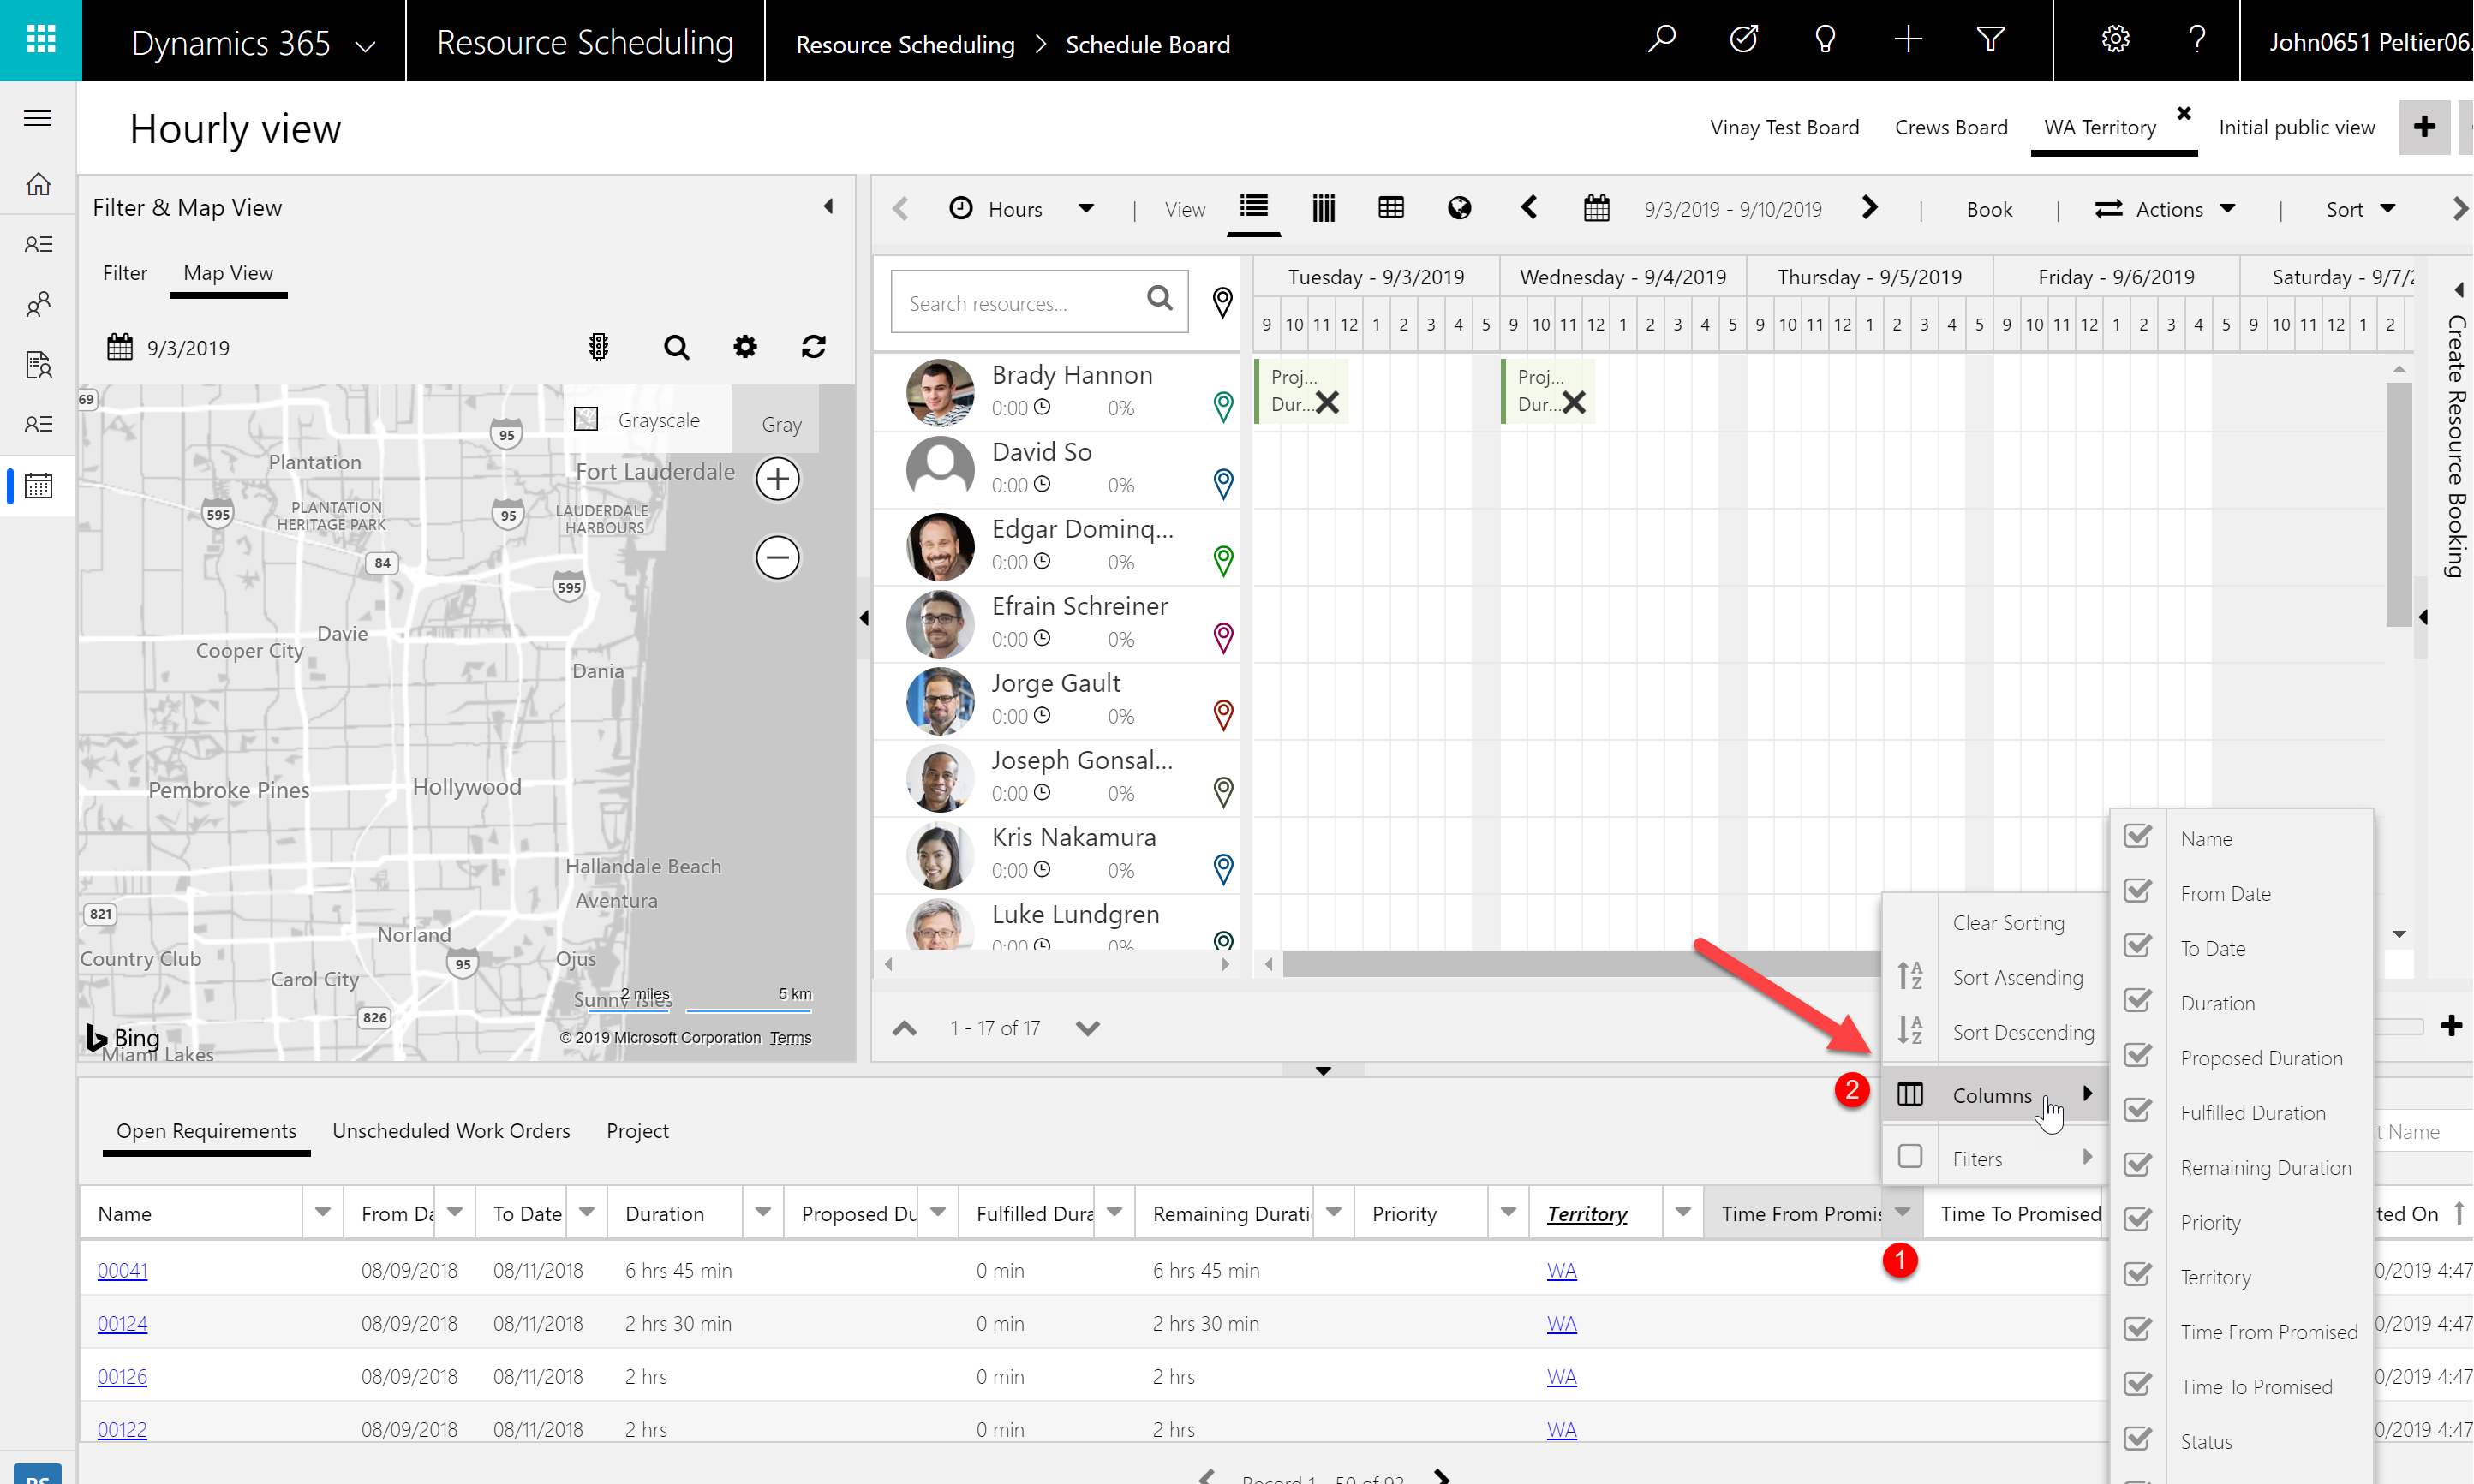Select Brady Hannon's location pin icon
The width and height of the screenshot is (2474, 1484).
[x=1222, y=407]
